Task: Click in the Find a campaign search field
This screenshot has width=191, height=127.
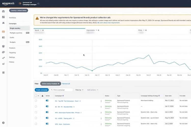Action: [61, 90]
